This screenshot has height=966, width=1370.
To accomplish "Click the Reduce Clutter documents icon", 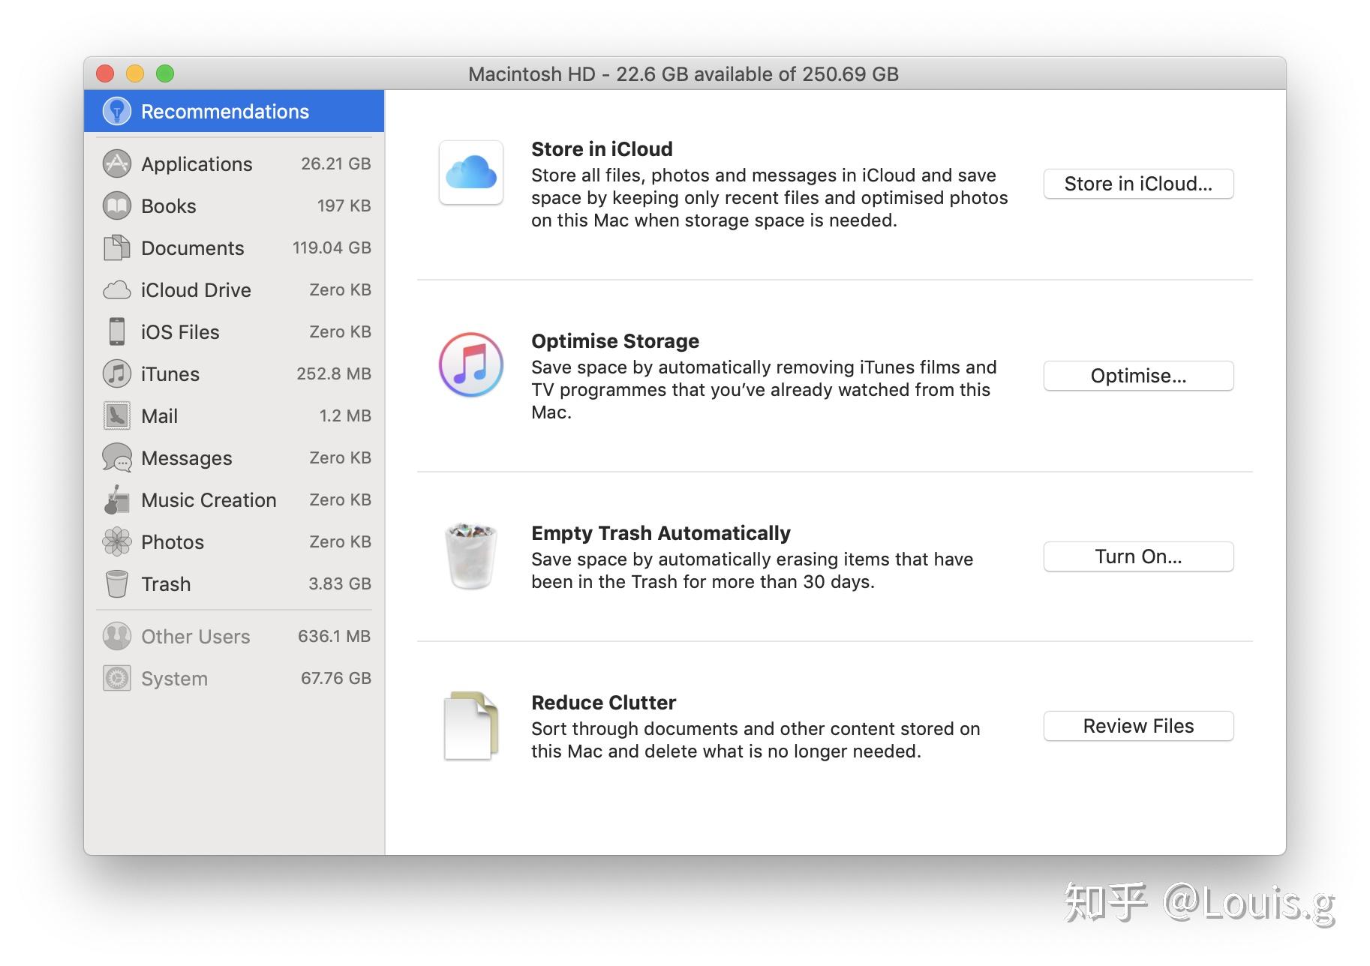I will [471, 725].
